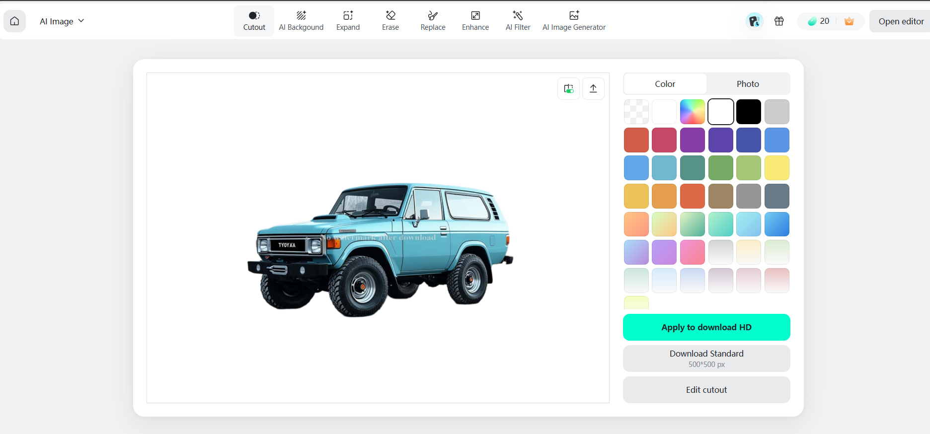Switch to the Color tab
Image resolution: width=930 pixels, height=434 pixels.
pyautogui.click(x=665, y=84)
